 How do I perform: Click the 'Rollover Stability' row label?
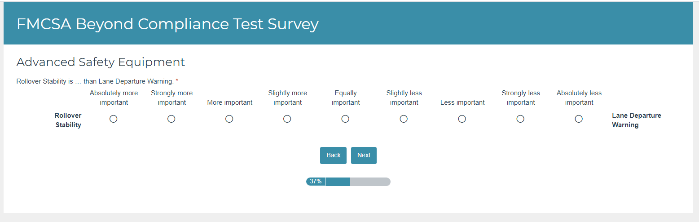(x=68, y=120)
